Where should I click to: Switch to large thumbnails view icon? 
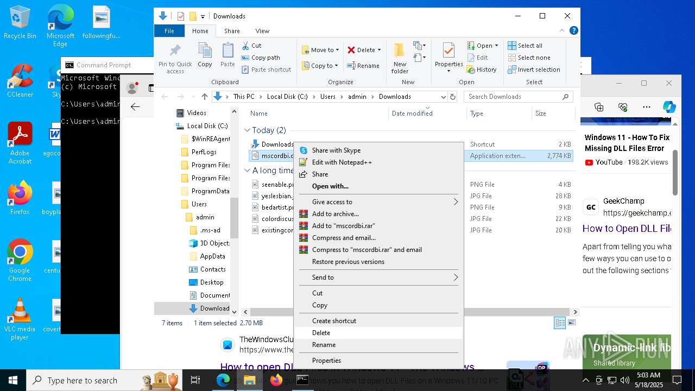(x=571, y=323)
